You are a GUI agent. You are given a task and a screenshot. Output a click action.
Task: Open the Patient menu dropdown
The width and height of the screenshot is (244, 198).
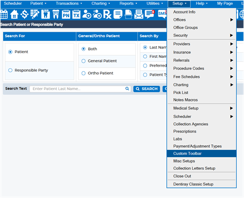point(38,4)
